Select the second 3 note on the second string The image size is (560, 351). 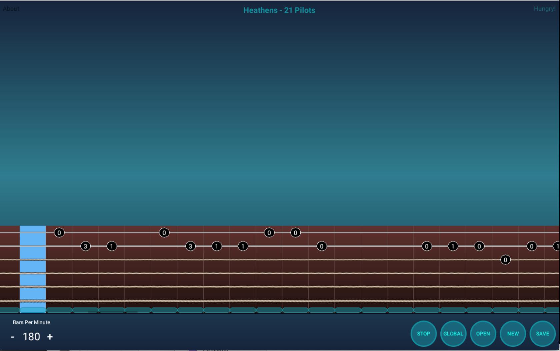click(190, 246)
